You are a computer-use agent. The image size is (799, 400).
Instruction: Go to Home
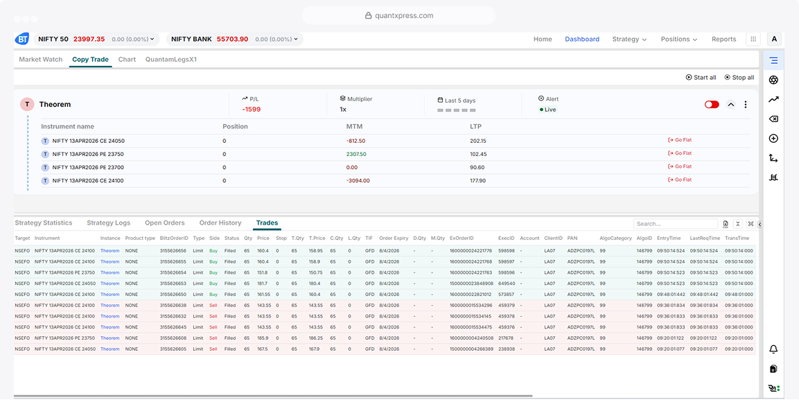tap(543, 40)
